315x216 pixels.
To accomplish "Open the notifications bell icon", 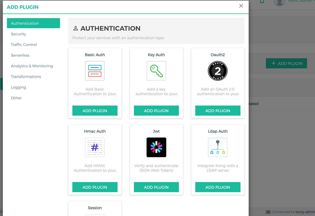I will click(x=262, y=2).
